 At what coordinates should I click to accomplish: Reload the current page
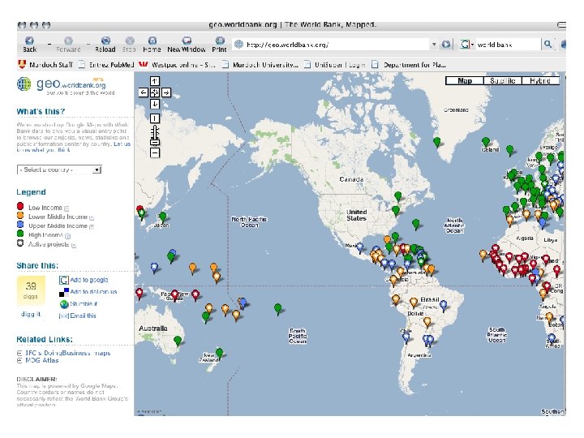pyautogui.click(x=105, y=45)
